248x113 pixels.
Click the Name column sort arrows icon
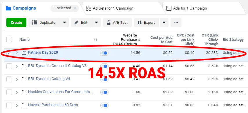[95, 39]
